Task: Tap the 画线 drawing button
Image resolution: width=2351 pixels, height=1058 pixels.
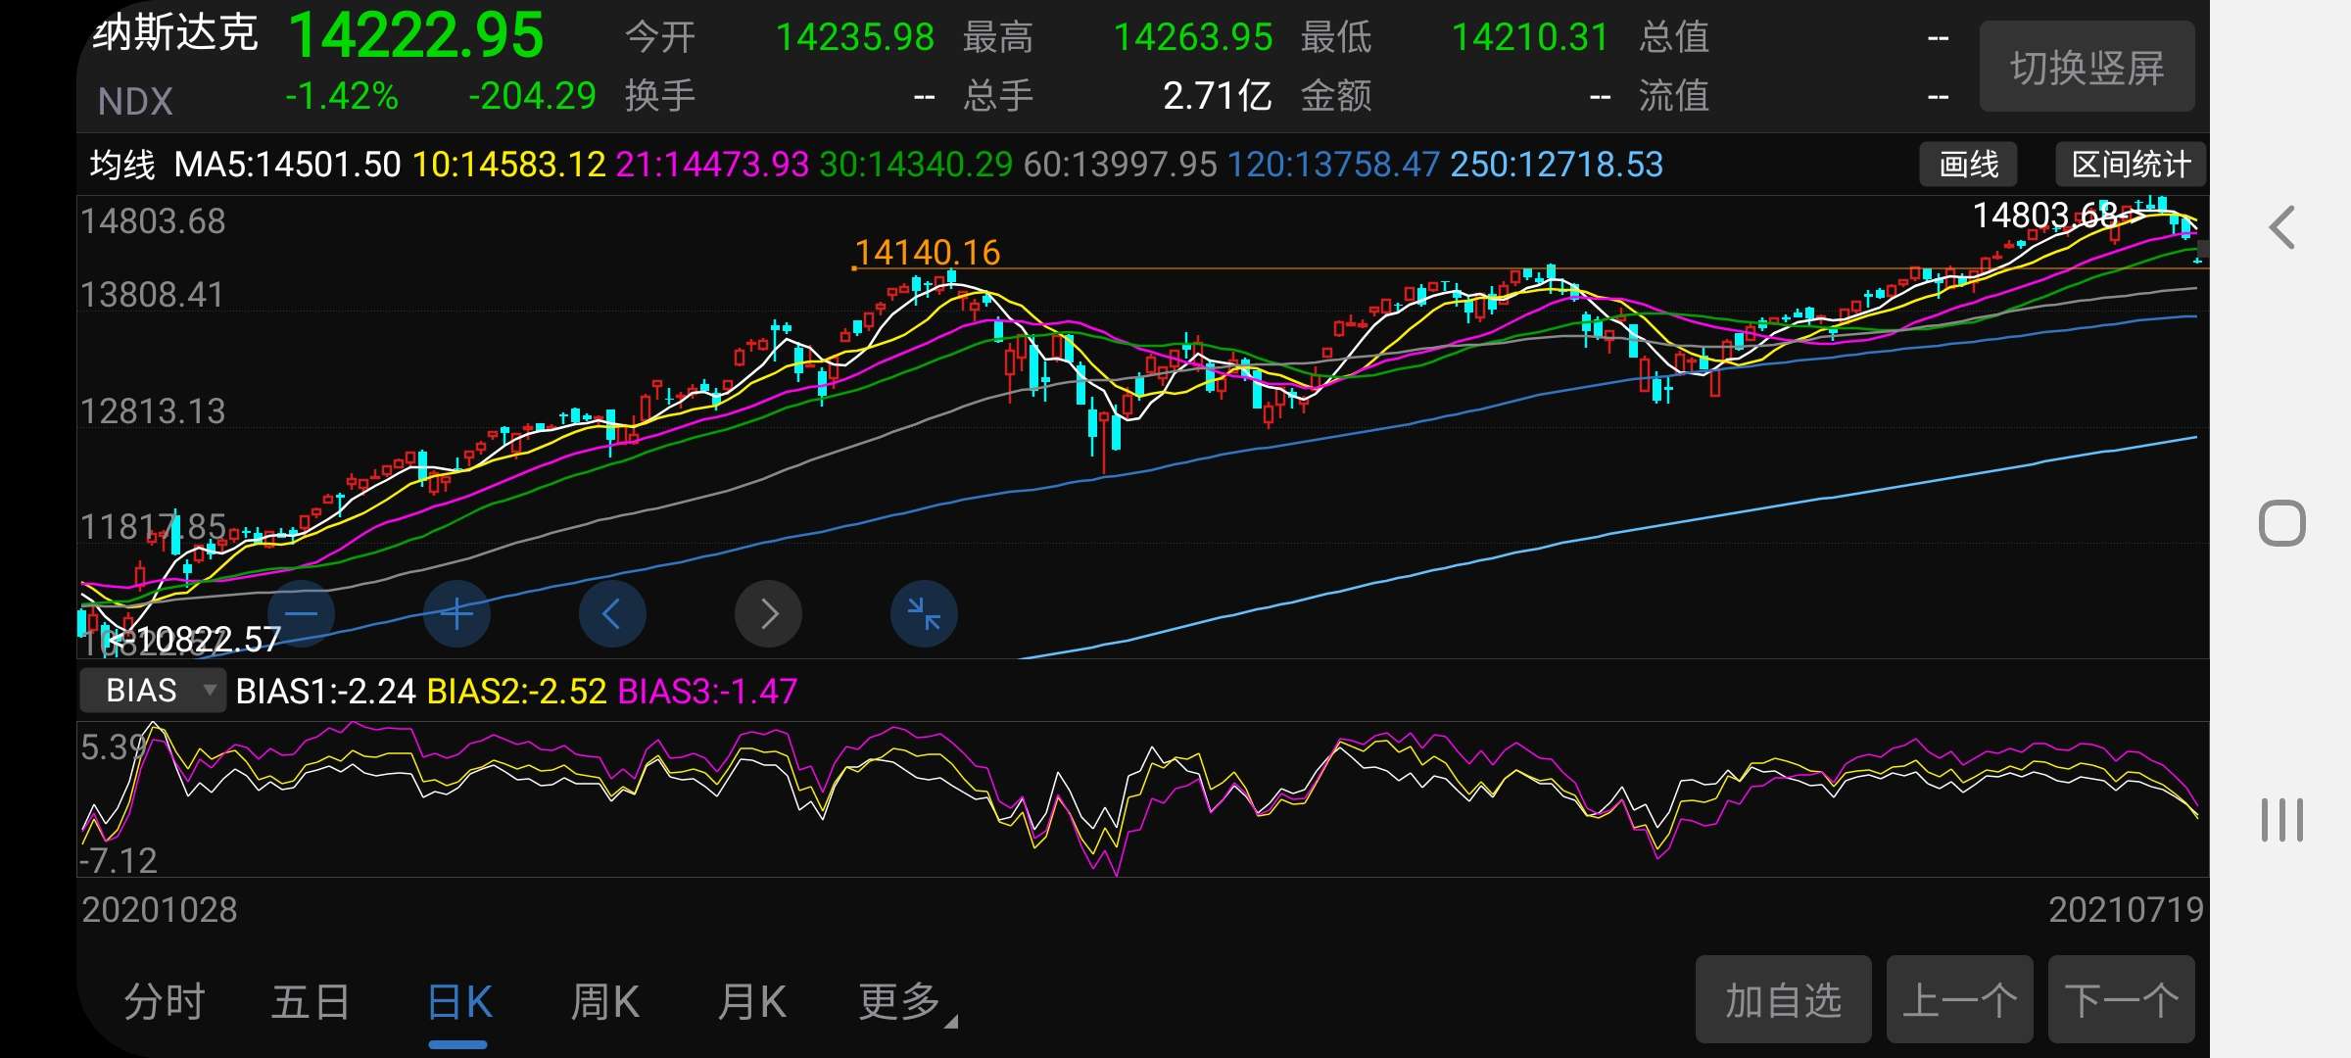Action: pyautogui.click(x=1968, y=164)
